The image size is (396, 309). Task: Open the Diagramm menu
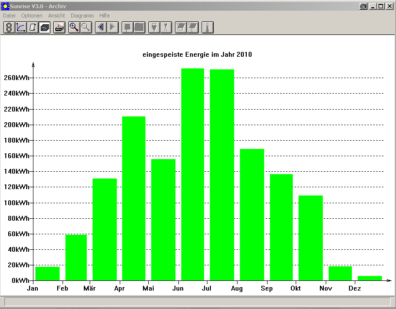pos(82,16)
